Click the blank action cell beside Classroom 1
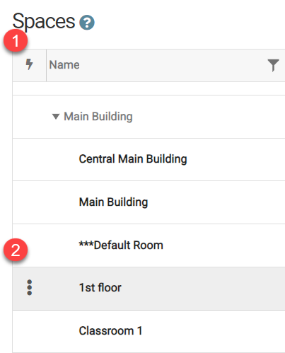Screen dimensions: 285x353 (30, 331)
